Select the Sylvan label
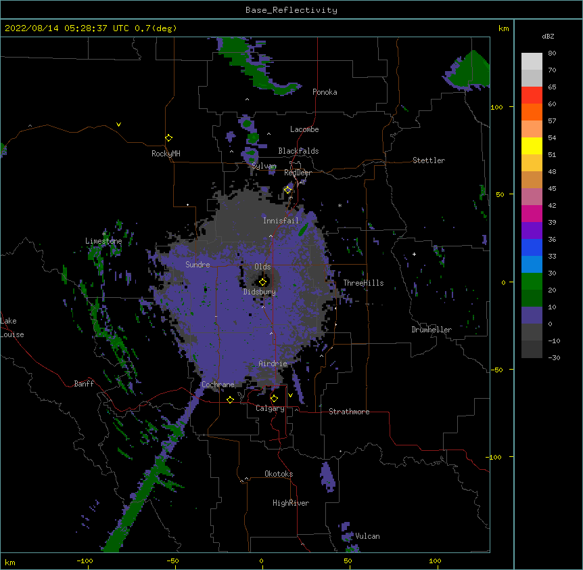This screenshot has width=583, height=570. click(x=264, y=166)
